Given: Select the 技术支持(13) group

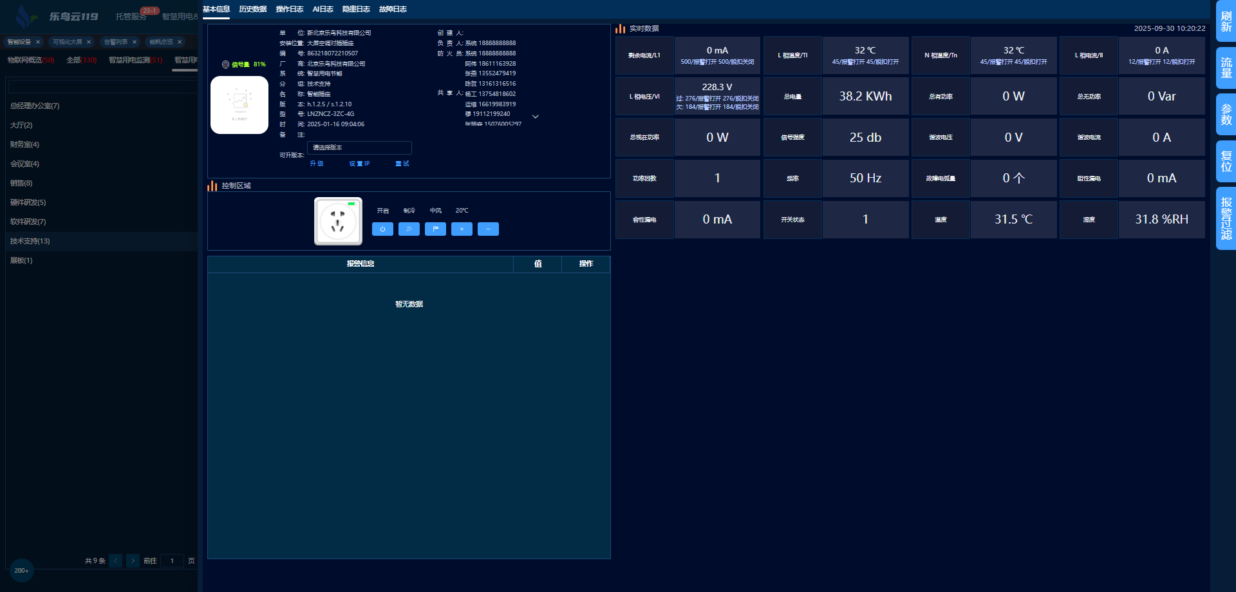Looking at the screenshot, I should click(x=30, y=241).
